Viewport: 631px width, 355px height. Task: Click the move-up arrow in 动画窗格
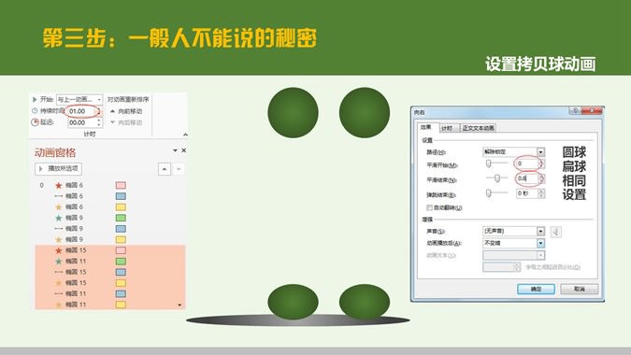165,169
